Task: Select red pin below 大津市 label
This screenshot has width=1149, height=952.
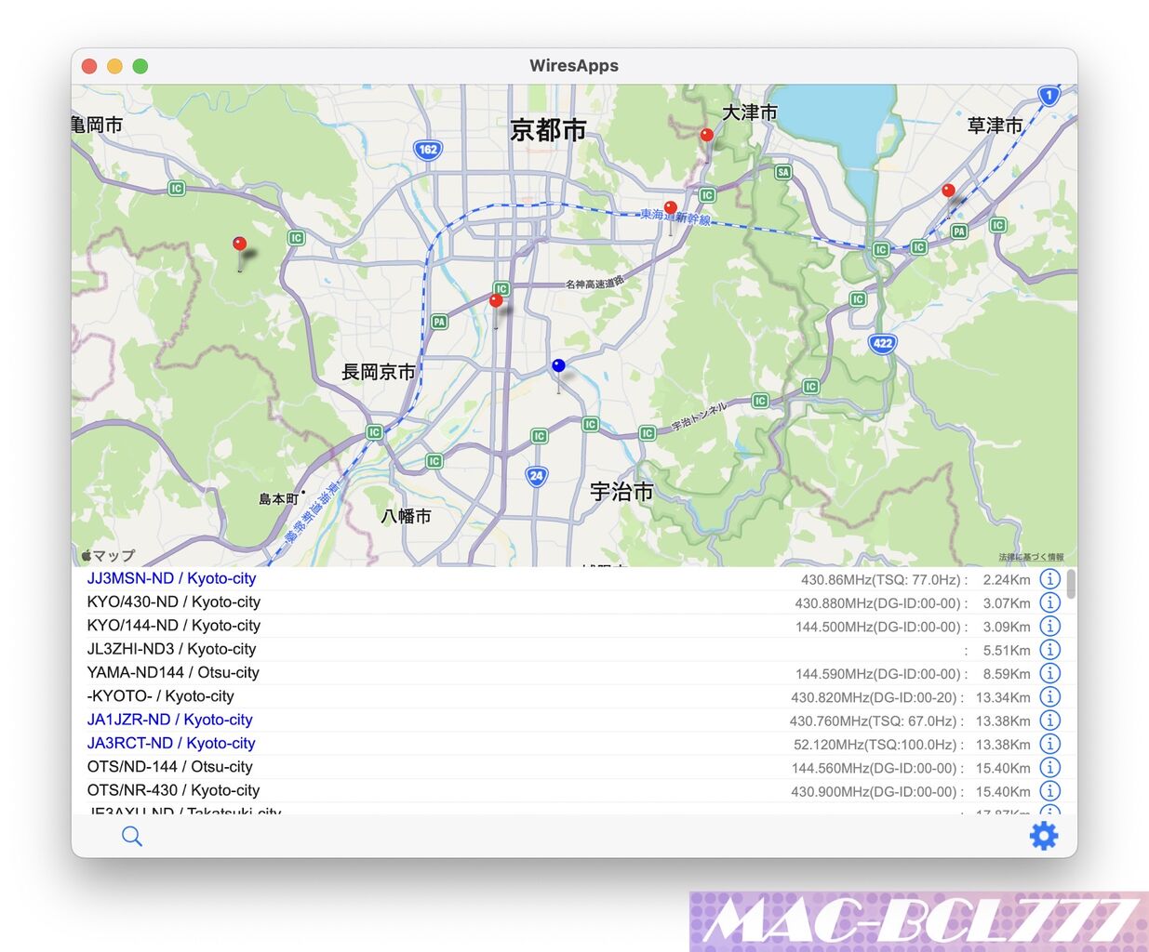Action: tap(706, 137)
